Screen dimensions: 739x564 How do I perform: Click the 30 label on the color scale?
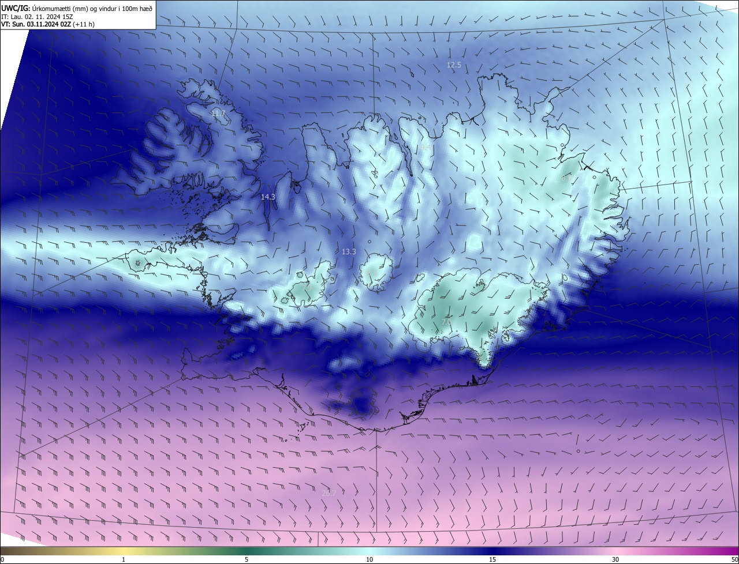point(615,559)
